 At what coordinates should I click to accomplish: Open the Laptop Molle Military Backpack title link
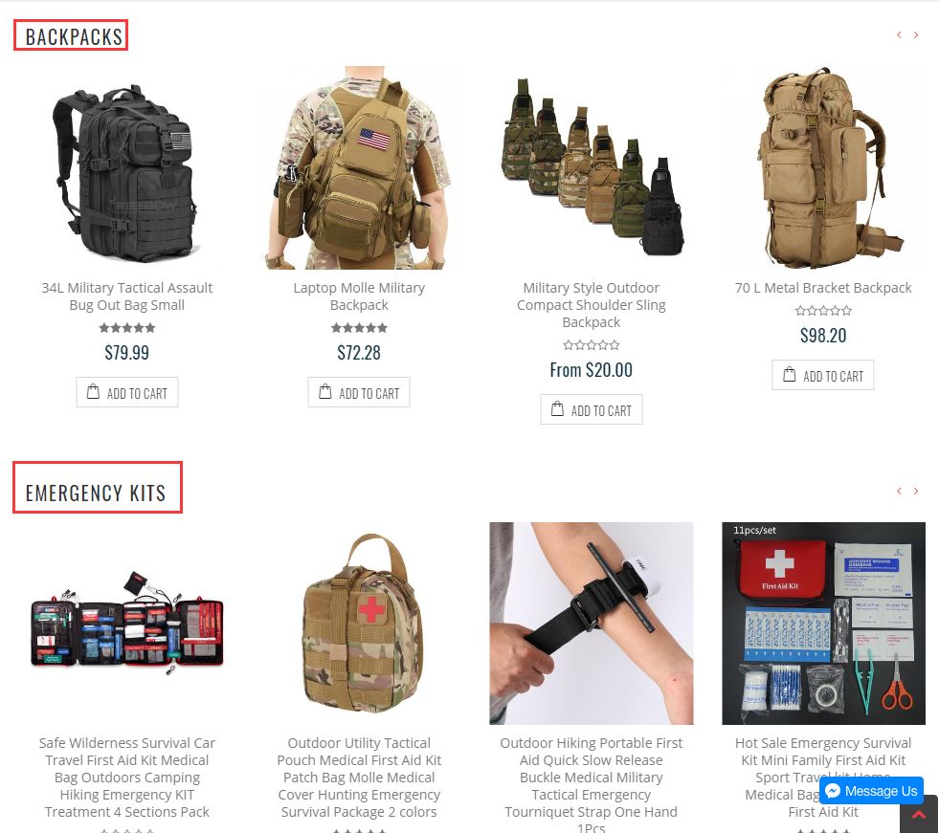click(x=359, y=296)
